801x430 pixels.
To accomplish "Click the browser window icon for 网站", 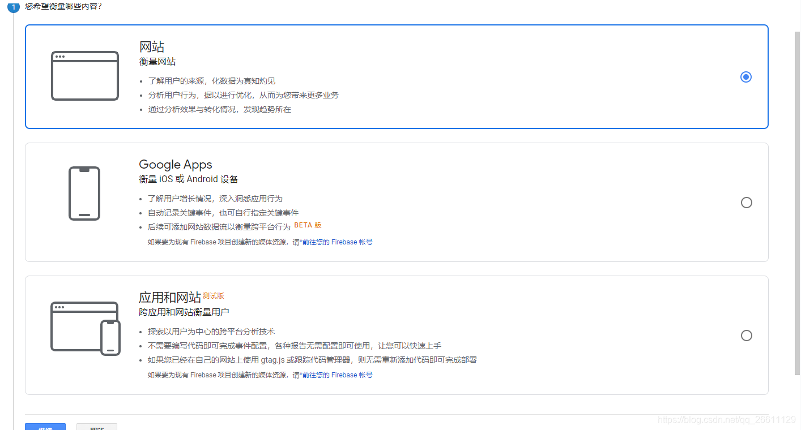I will (85, 76).
